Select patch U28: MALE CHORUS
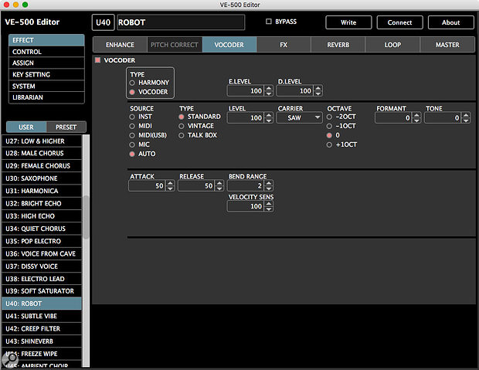 pyautogui.click(x=42, y=154)
